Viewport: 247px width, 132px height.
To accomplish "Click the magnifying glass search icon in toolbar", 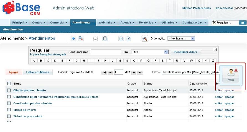I will [81, 39].
